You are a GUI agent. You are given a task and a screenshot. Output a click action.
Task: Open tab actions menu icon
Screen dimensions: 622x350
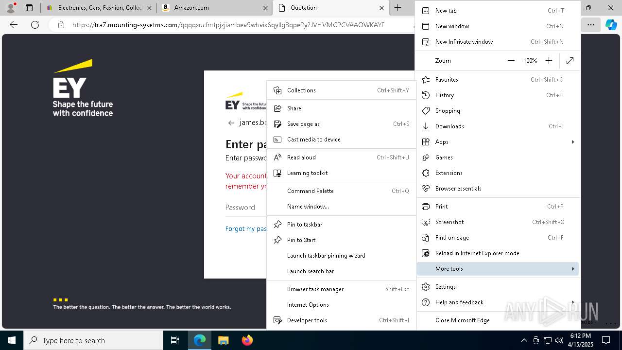pos(29,8)
